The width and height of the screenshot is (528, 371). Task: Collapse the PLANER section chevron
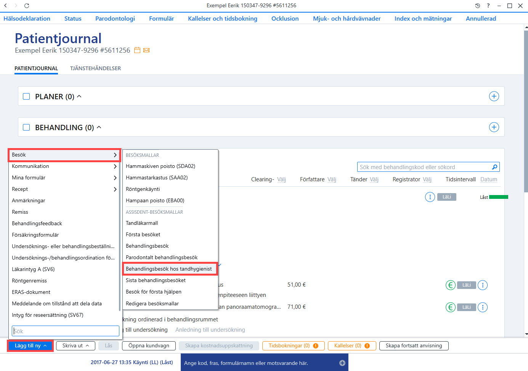click(x=79, y=96)
